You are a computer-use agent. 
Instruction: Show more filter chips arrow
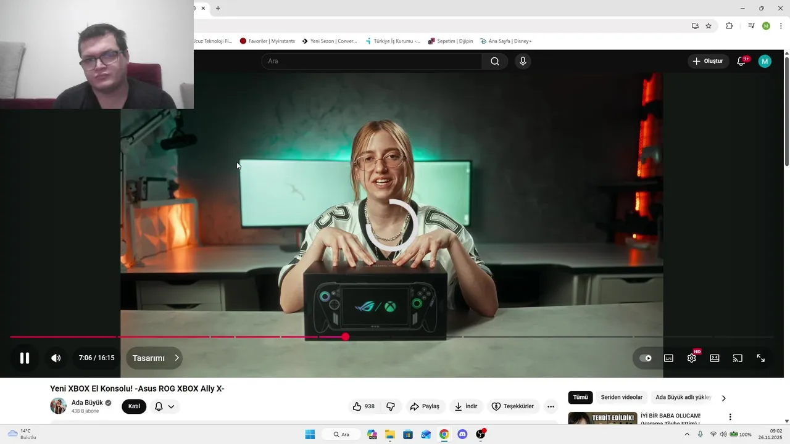point(724,398)
